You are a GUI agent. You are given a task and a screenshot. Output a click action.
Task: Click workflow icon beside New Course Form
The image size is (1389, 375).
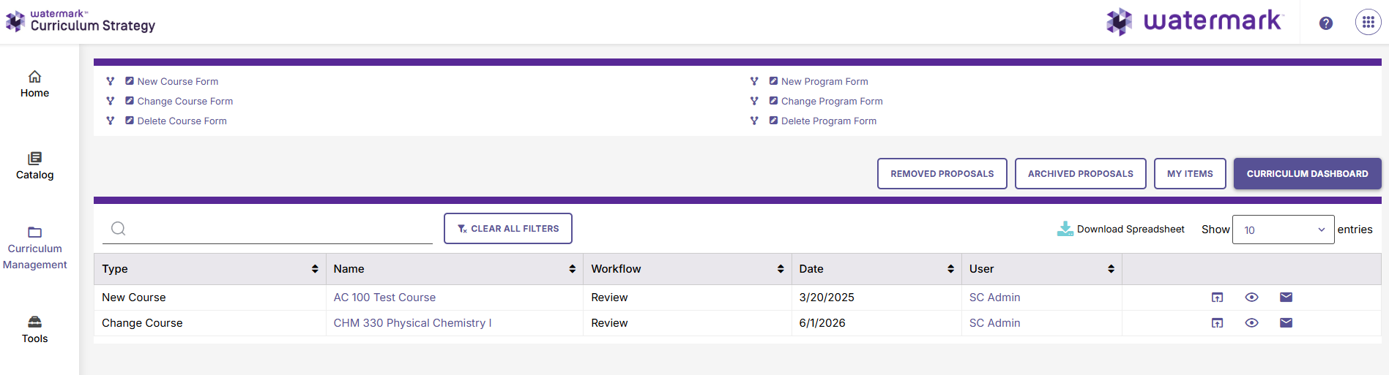pyautogui.click(x=111, y=81)
